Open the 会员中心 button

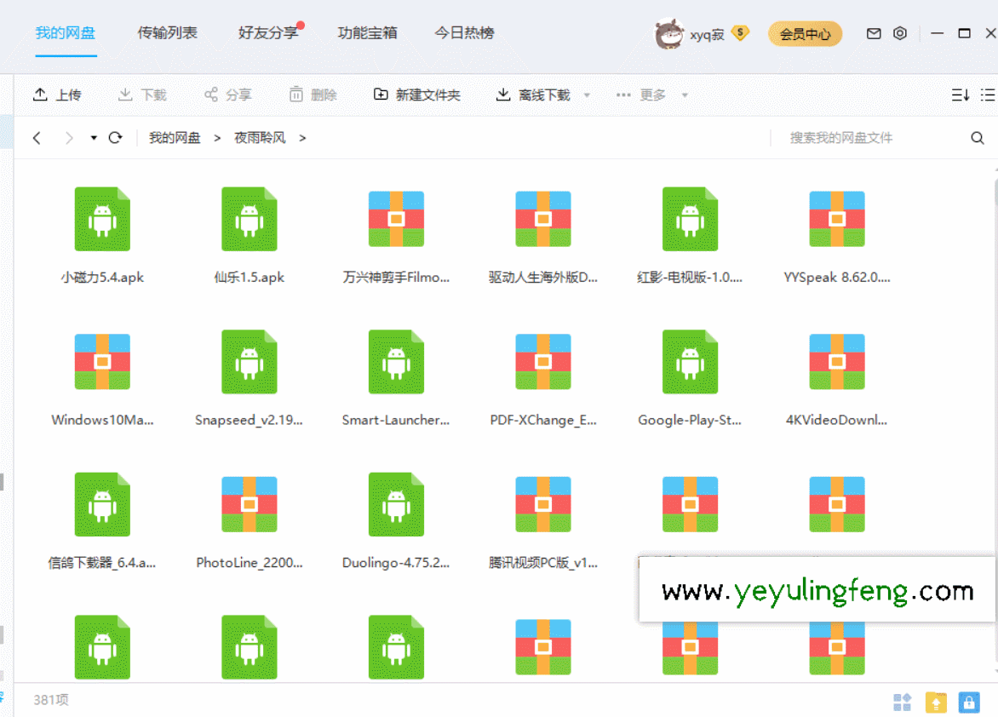point(806,34)
